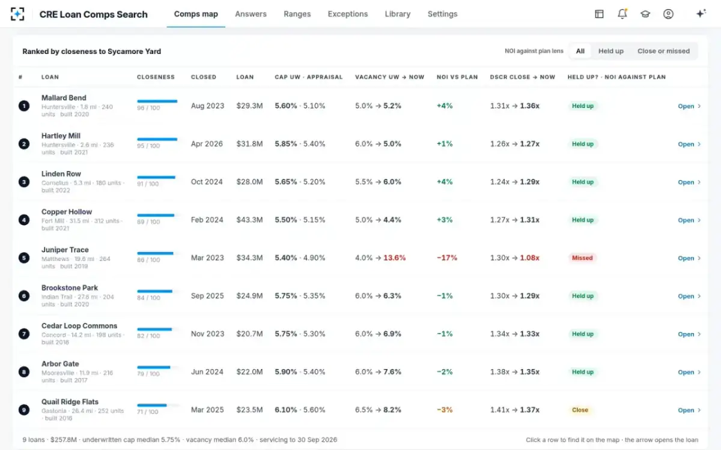Image resolution: width=721 pixels, height=450 pixels.
Task: Switch to the Library tab
Action: click(x=398, y=14)
